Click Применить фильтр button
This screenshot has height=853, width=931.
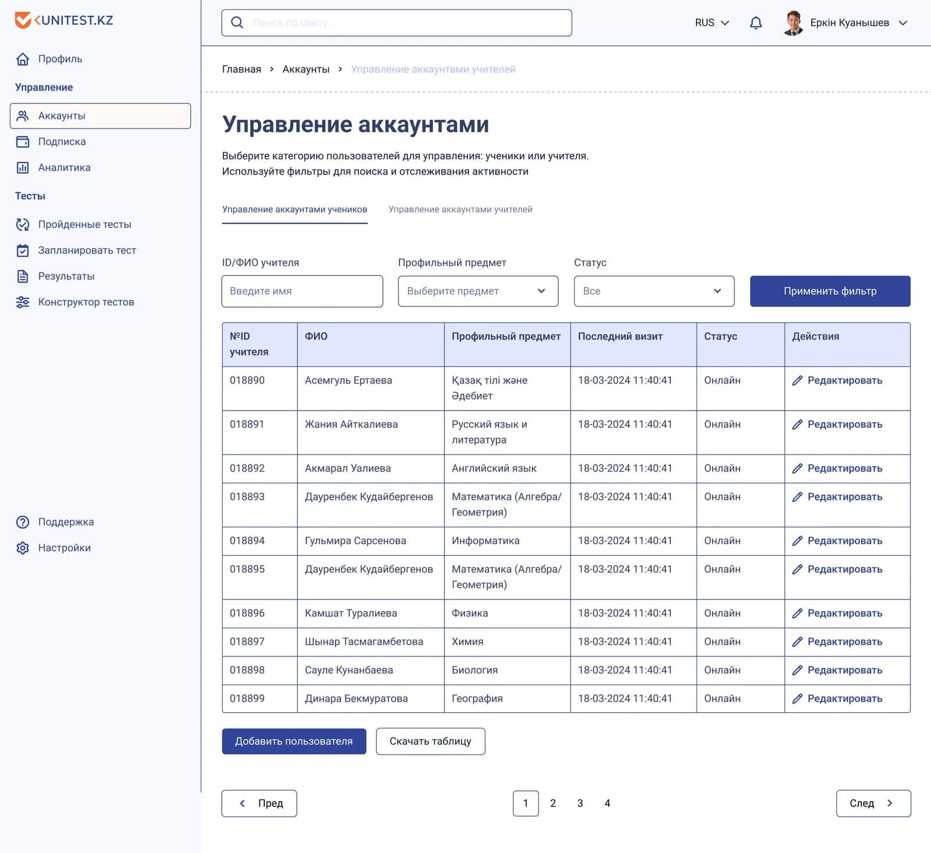click(830, 291)
